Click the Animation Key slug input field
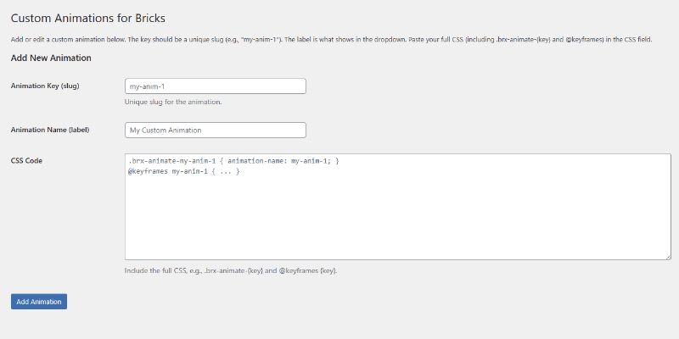The height and width of the screenshot is (339, 679). 215,86
